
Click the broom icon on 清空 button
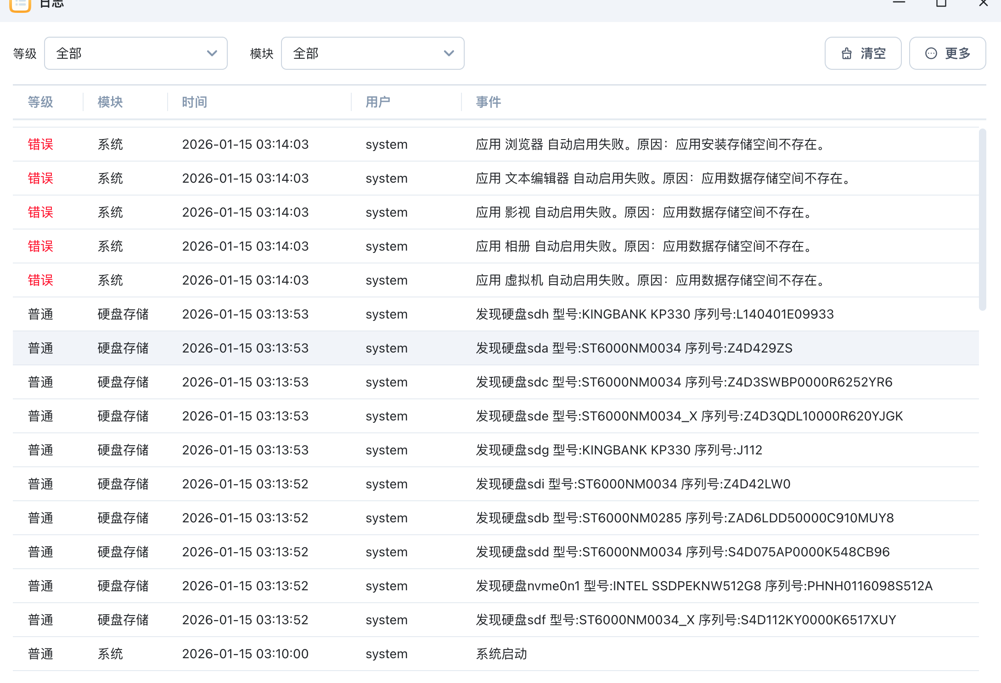click(846, 54)
